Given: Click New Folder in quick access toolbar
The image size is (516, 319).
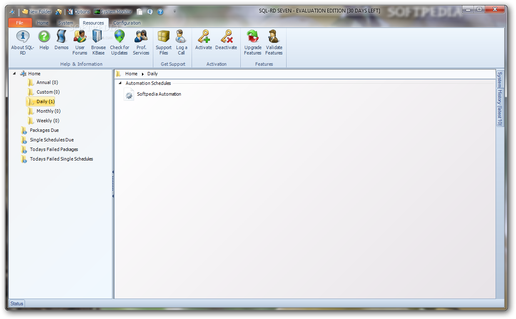Looking at the screenshot, I should tap(37, 12).
